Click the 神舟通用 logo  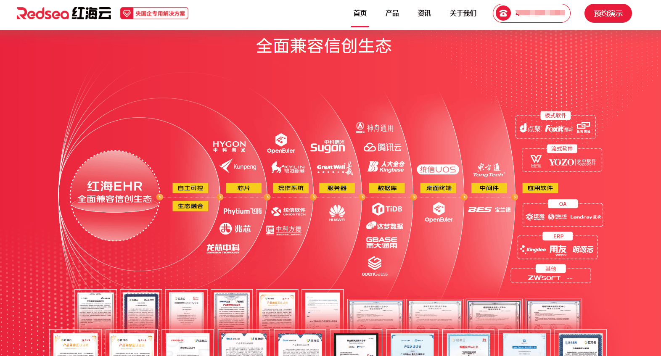pos(375,128)
